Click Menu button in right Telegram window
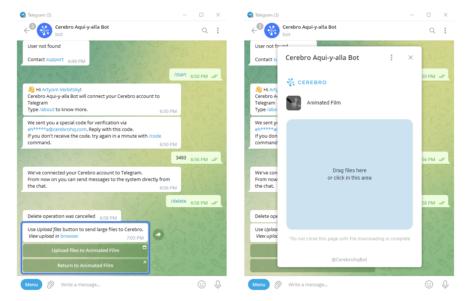Screen dimensions: 471x301 pyautogui.click(x=259, y=284)
